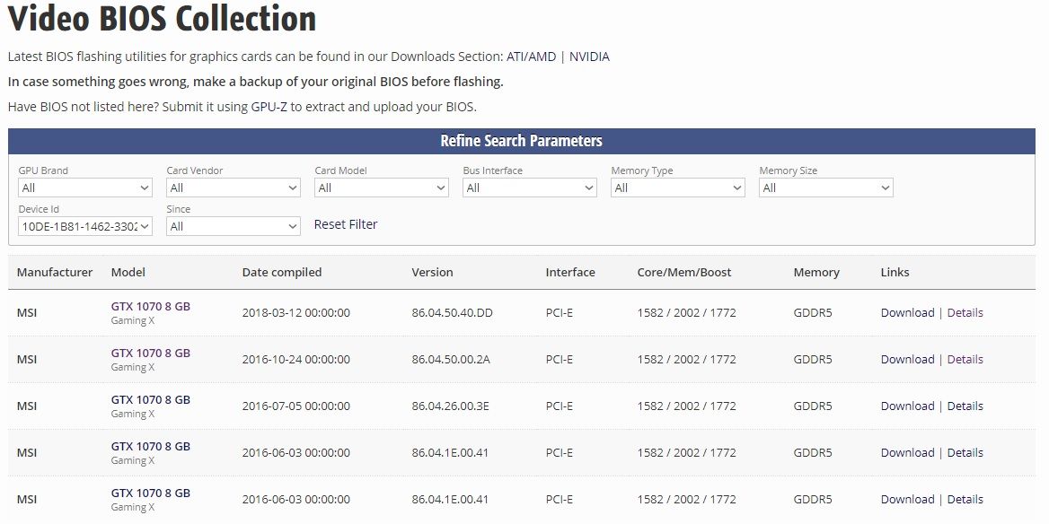
Task: Click the Refine Search Parameters header
Action: point(521,141)
